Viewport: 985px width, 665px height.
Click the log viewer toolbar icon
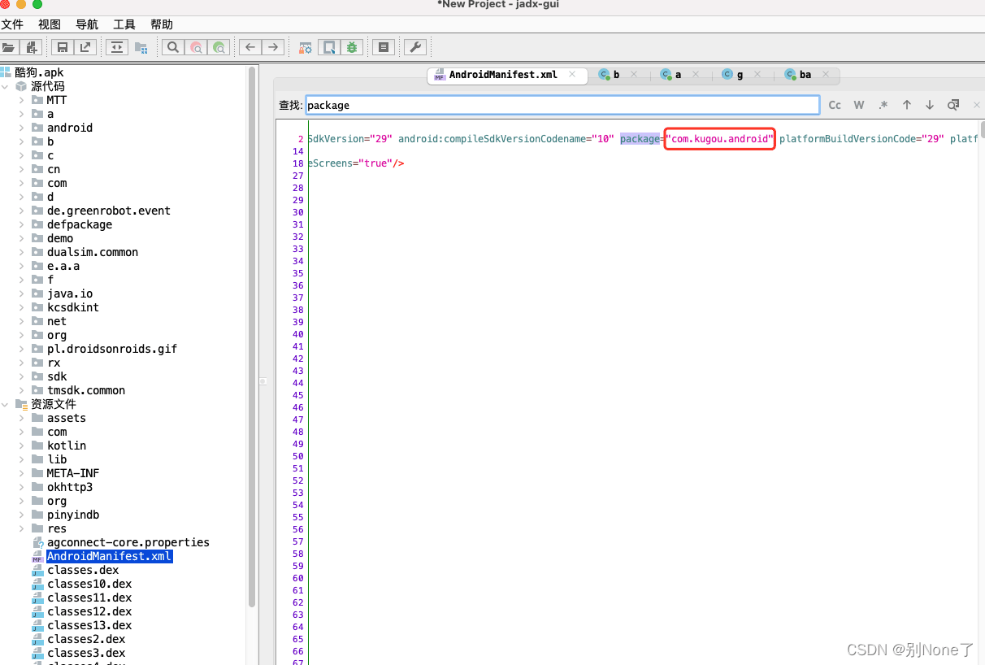383,47
